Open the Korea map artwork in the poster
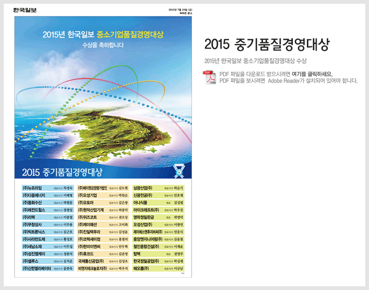This screenshot has width=369, height=290. (x=111, y=134)
